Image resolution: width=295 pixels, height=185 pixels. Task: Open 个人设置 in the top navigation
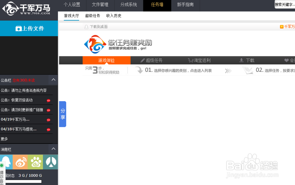click(72, 4)
